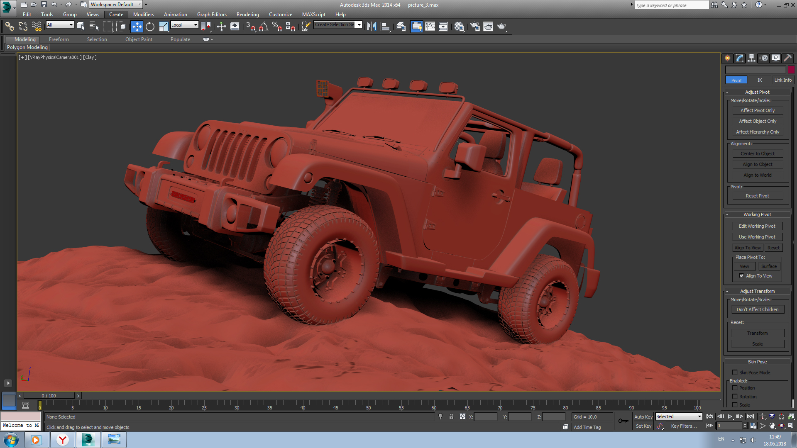Open the MAXScript menu

click(313, 15)
